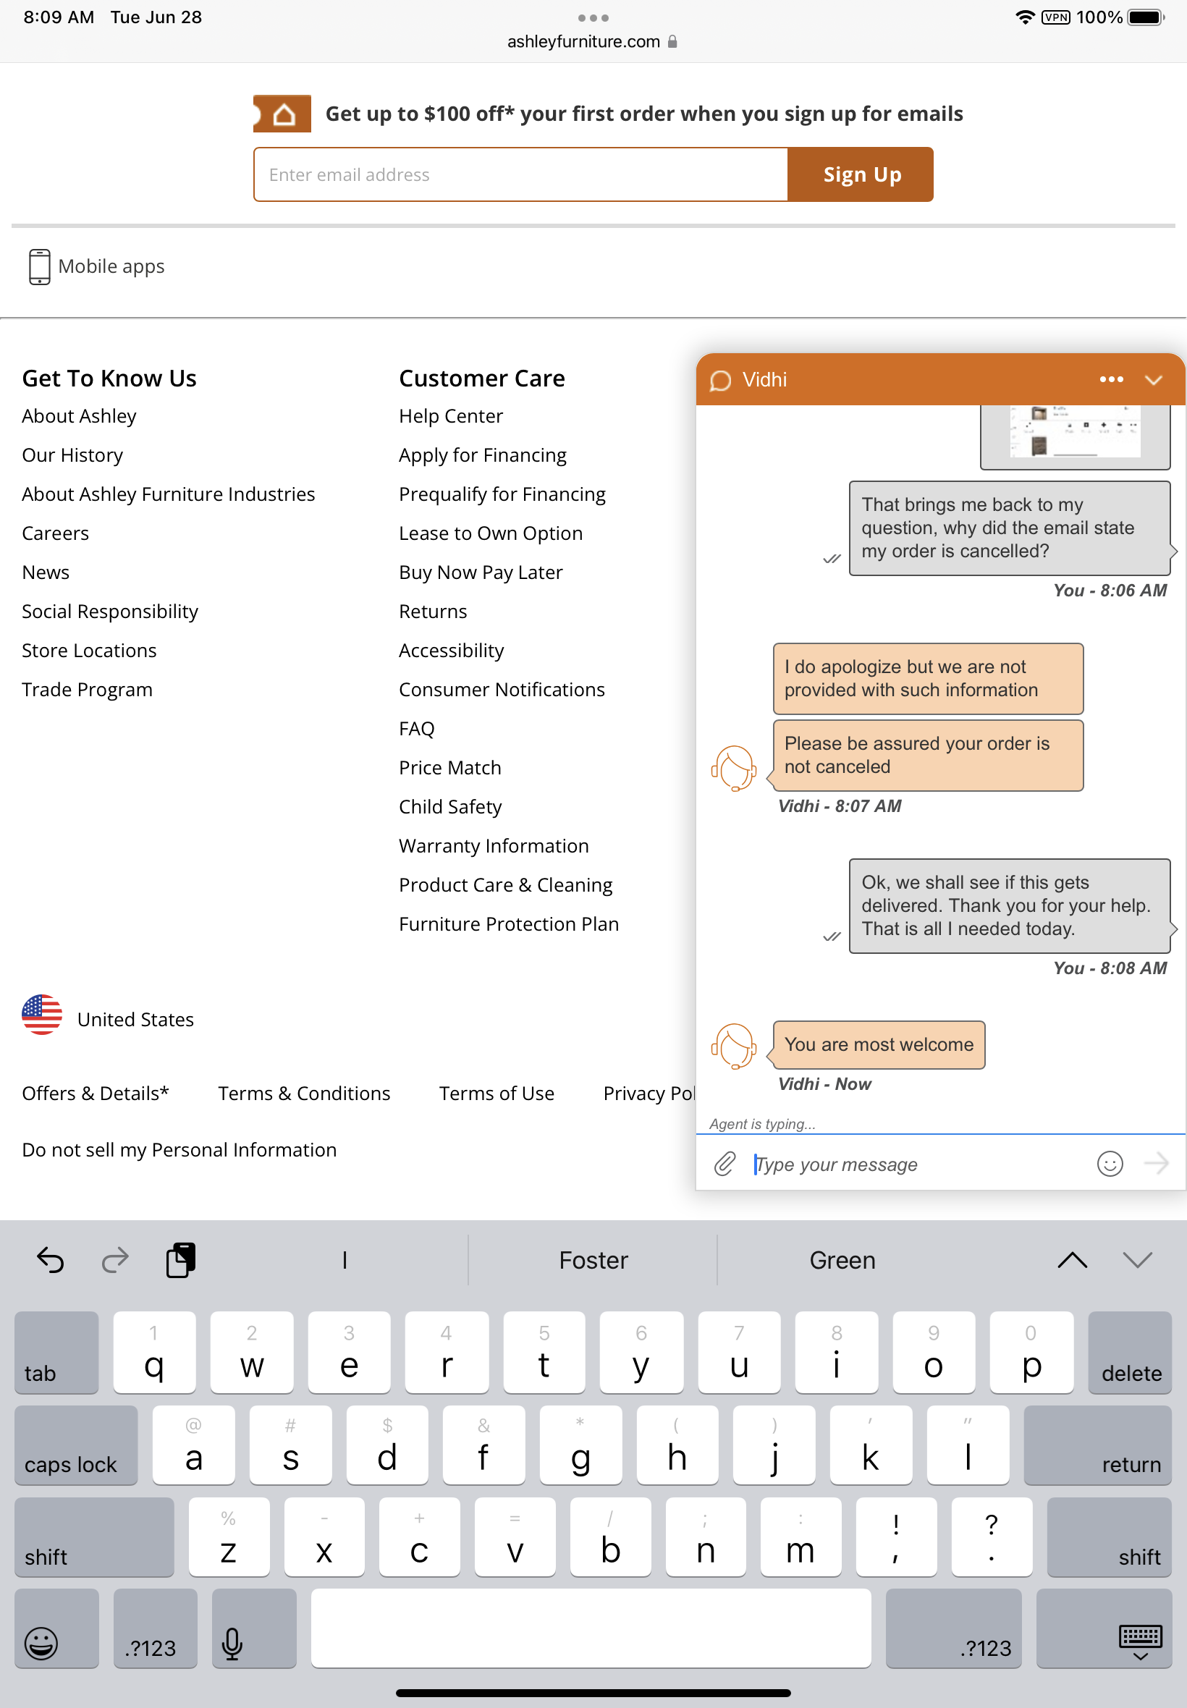Open the emoji picker in chat
Screen dimensions: 1187x1708
tap(1109, 1164)
